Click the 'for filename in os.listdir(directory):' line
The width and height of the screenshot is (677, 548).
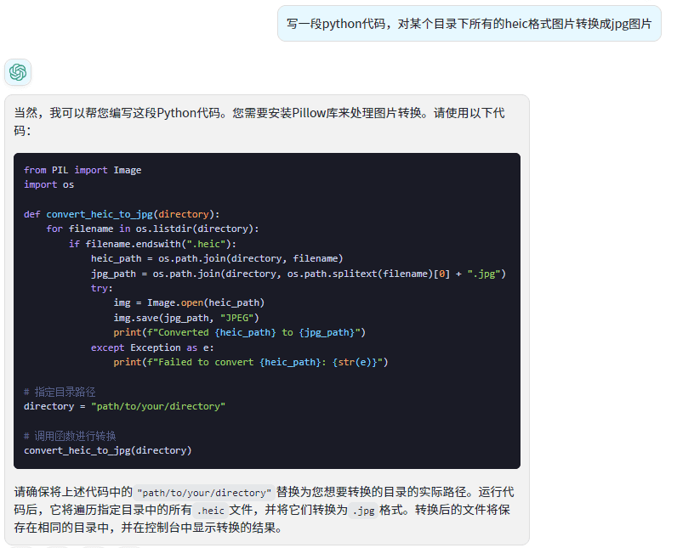point(152,229)
